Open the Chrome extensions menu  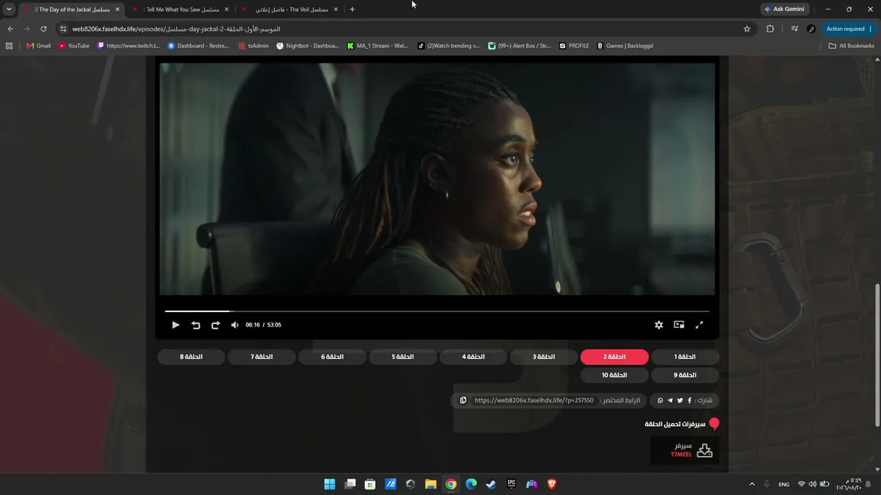770,29
